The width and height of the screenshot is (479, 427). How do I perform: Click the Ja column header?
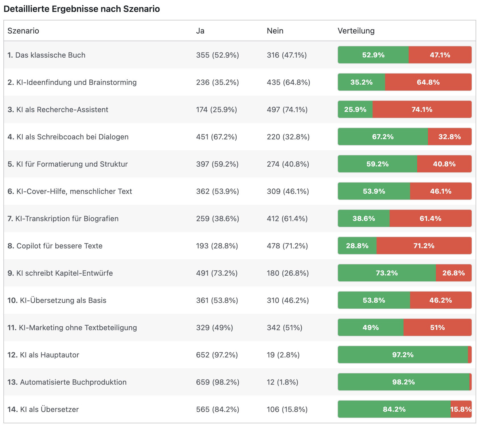tap(200, 31)
